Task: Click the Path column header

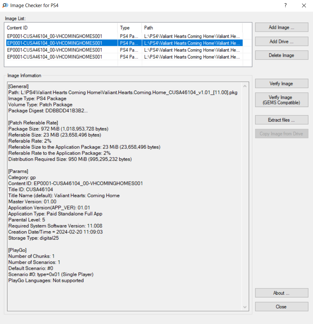Action: point(192,28)
